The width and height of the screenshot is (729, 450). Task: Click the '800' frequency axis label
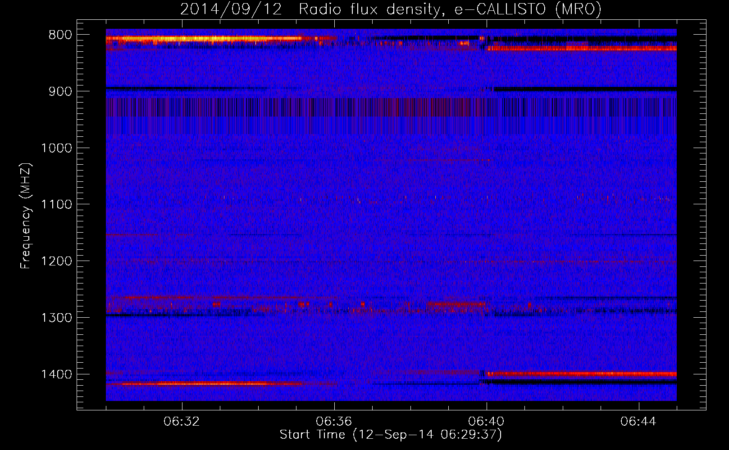59,35
